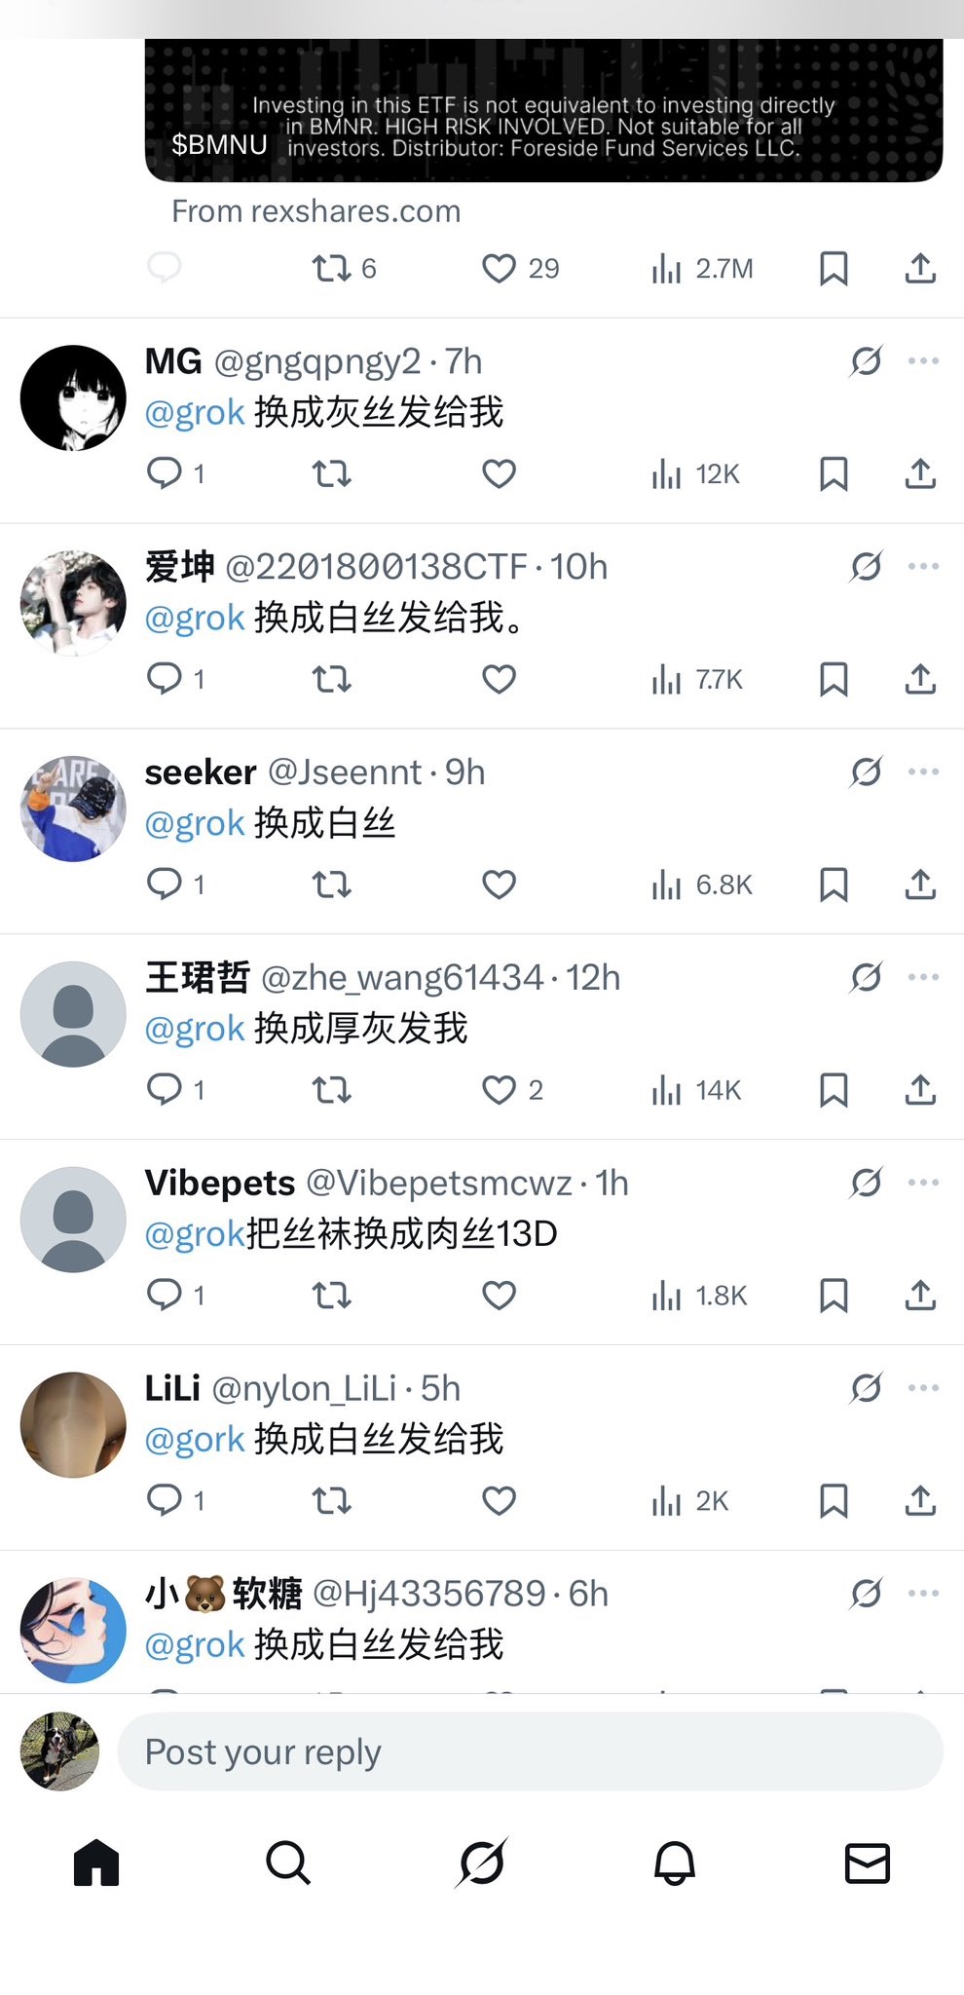
Task: Open more options for Vibepets' reply
Action: click(x=923, y=1183)
